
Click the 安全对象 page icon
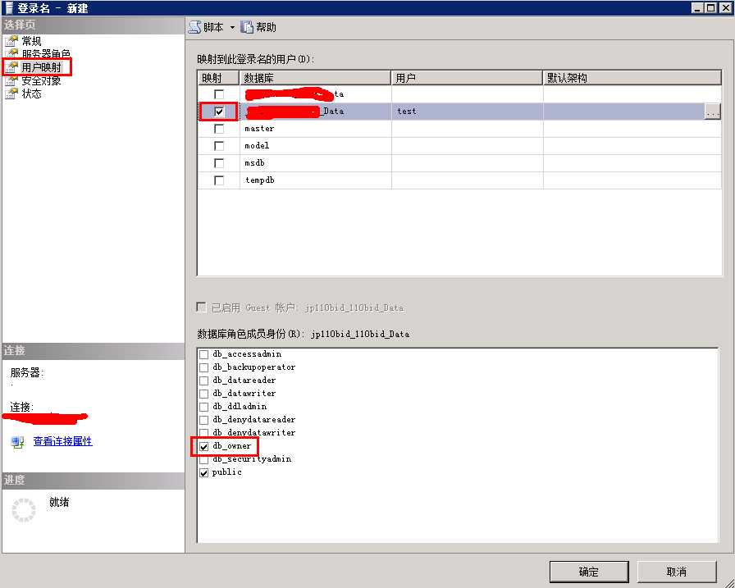11,80
